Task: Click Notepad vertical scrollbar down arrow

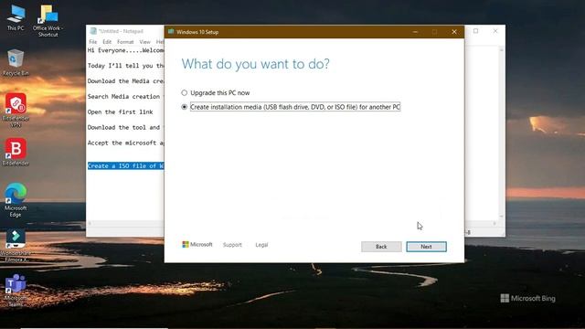Action: (x=502, y=217)
